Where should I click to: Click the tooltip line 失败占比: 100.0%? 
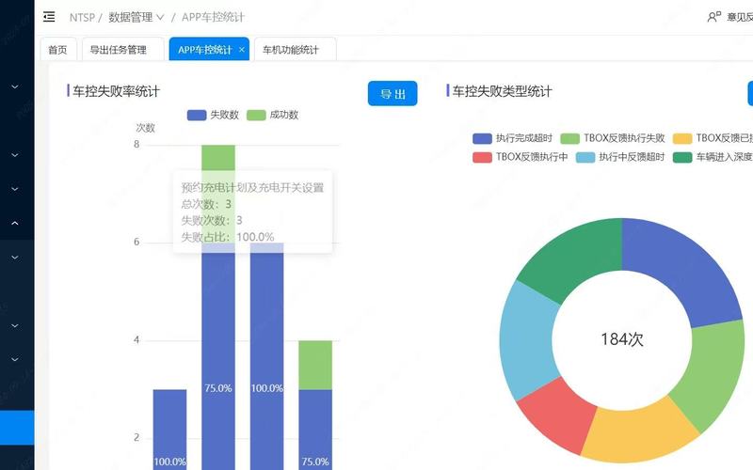tap(228, 237)
